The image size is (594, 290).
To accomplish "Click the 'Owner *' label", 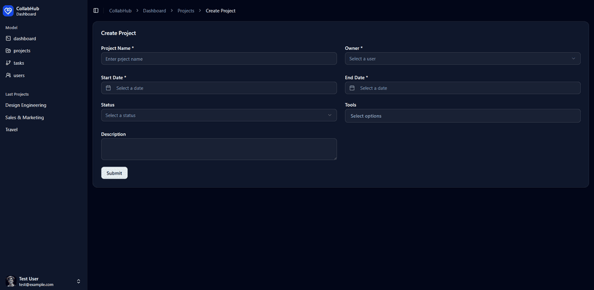I will coord(354,48).
